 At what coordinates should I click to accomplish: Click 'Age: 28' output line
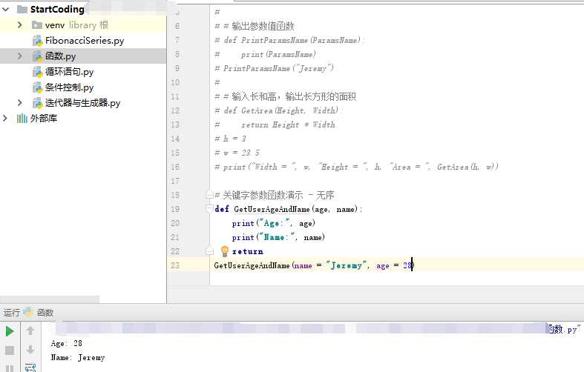(66, 343)
